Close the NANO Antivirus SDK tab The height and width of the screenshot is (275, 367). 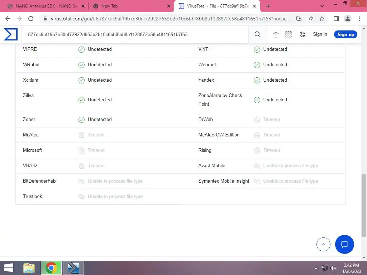tap(83, 6)
